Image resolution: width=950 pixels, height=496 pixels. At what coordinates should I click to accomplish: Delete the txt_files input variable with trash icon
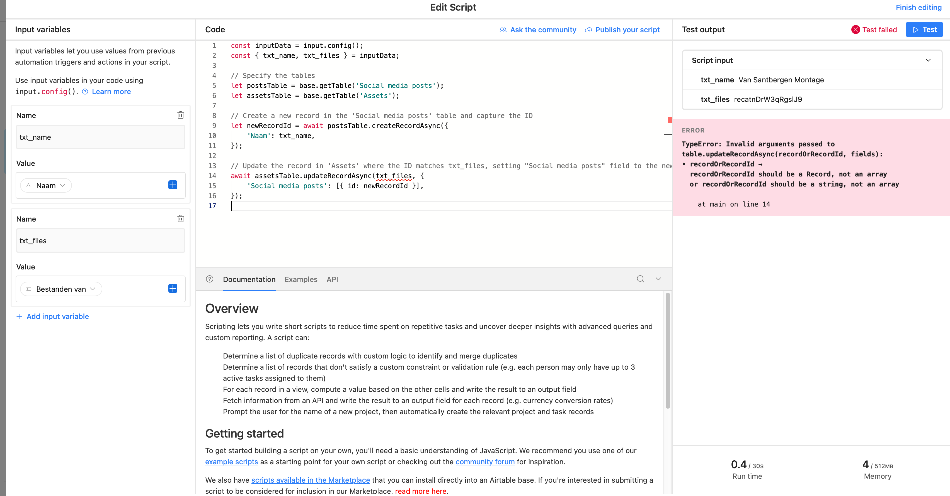[x=180, y=219]
